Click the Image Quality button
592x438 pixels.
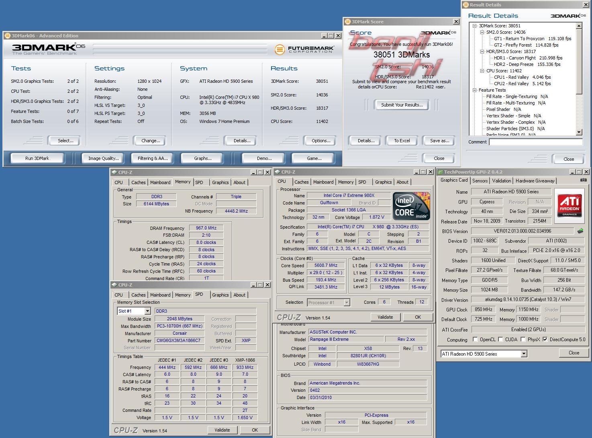[103, 158]
